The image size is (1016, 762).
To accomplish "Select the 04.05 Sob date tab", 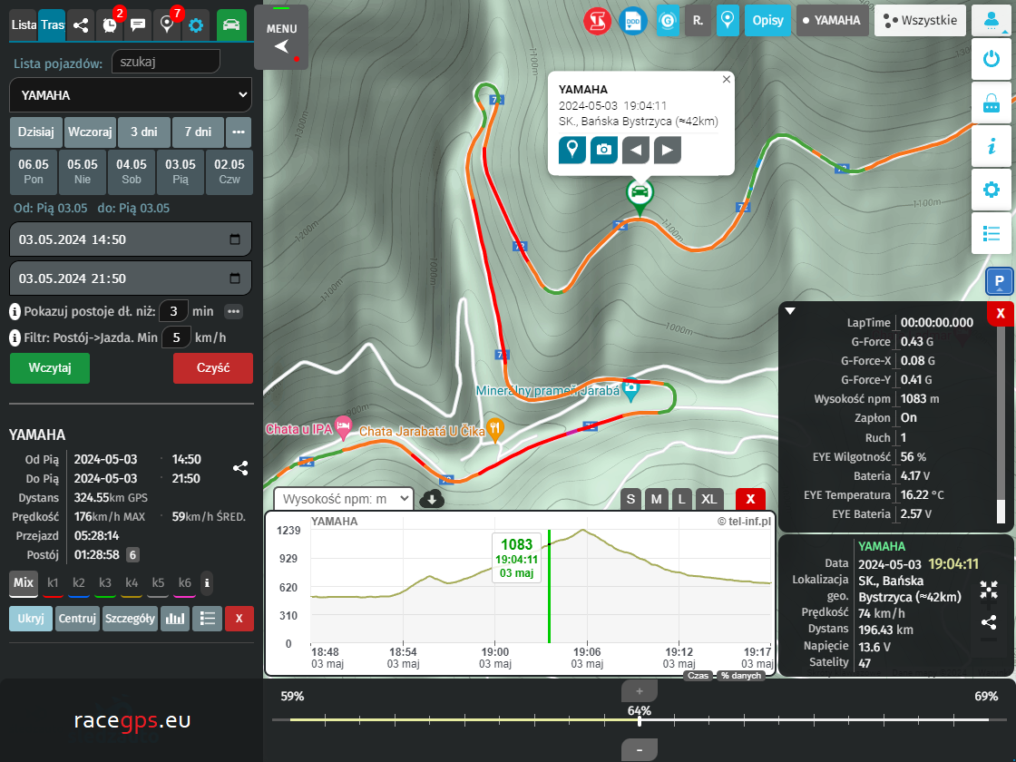I will [x=132, y=171].
